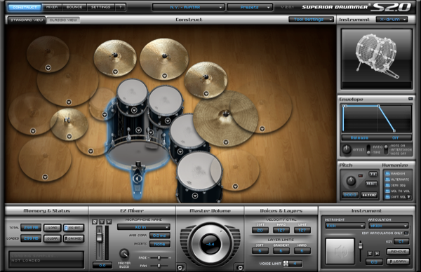Open the hi-hat cymbal dropdown arrow
Image resolution: width=421 pixels, height=272 pixels.
69,136
